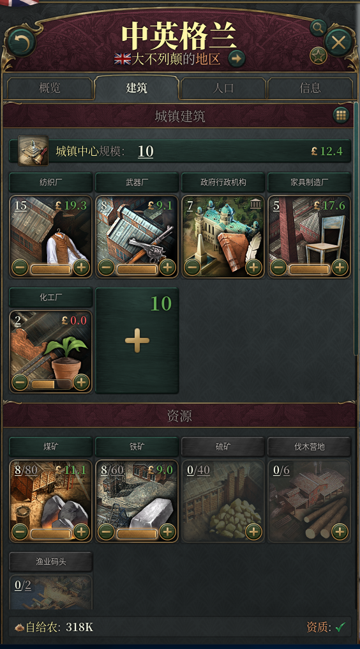Build a new building with large plus tile

point(137,340)
